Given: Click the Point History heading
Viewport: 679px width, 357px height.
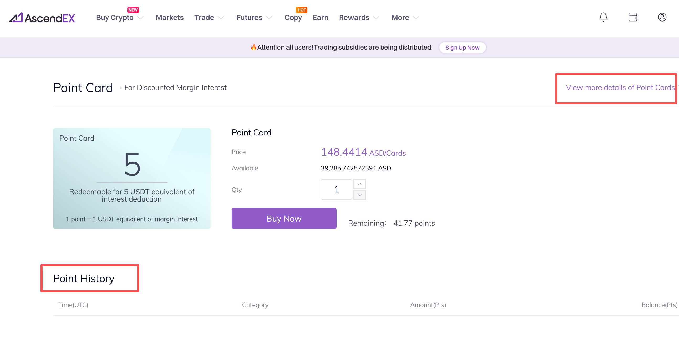Looking at the screenshot, I should pos(84,279).
